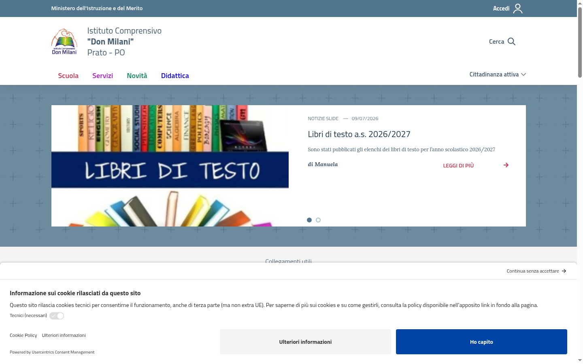Select the first carousel slide indicator dot
Image resolution: width=583 pixels, height=364 pixels.
[309, 220]
